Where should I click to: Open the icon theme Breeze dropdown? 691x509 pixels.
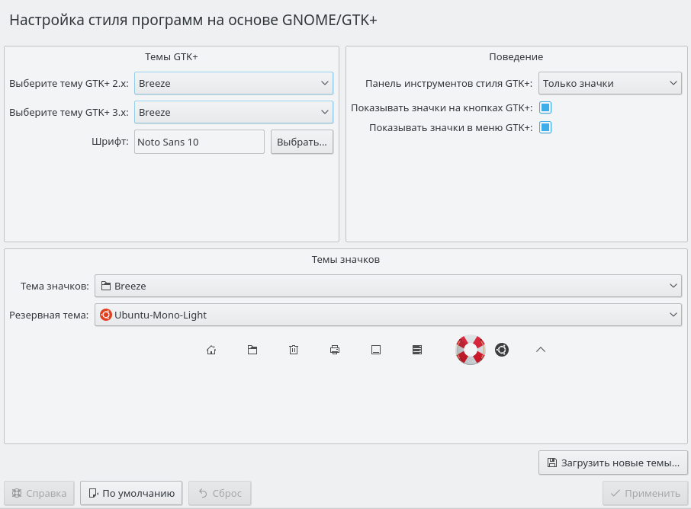(387, 286)
